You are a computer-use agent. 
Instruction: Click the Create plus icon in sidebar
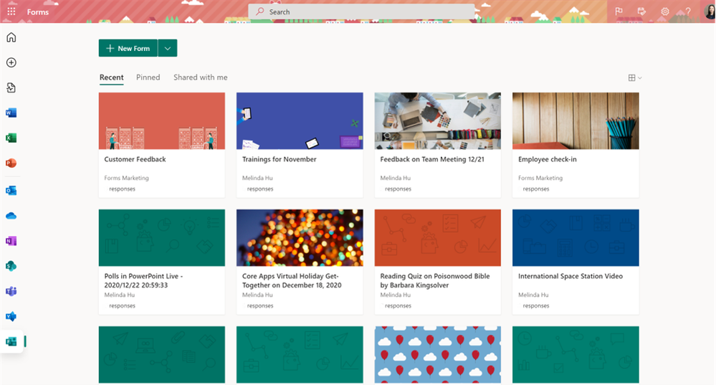click(x=11, y=62)
